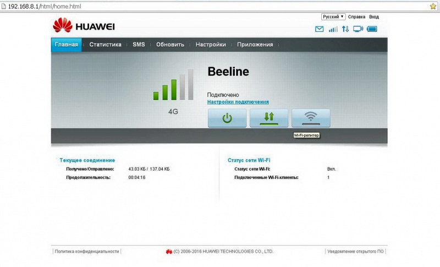The height and width of the screenshot is (267, 440).
Task: Toggle the Wi-Fi repeater button
Action: click(x=311, y=118)
